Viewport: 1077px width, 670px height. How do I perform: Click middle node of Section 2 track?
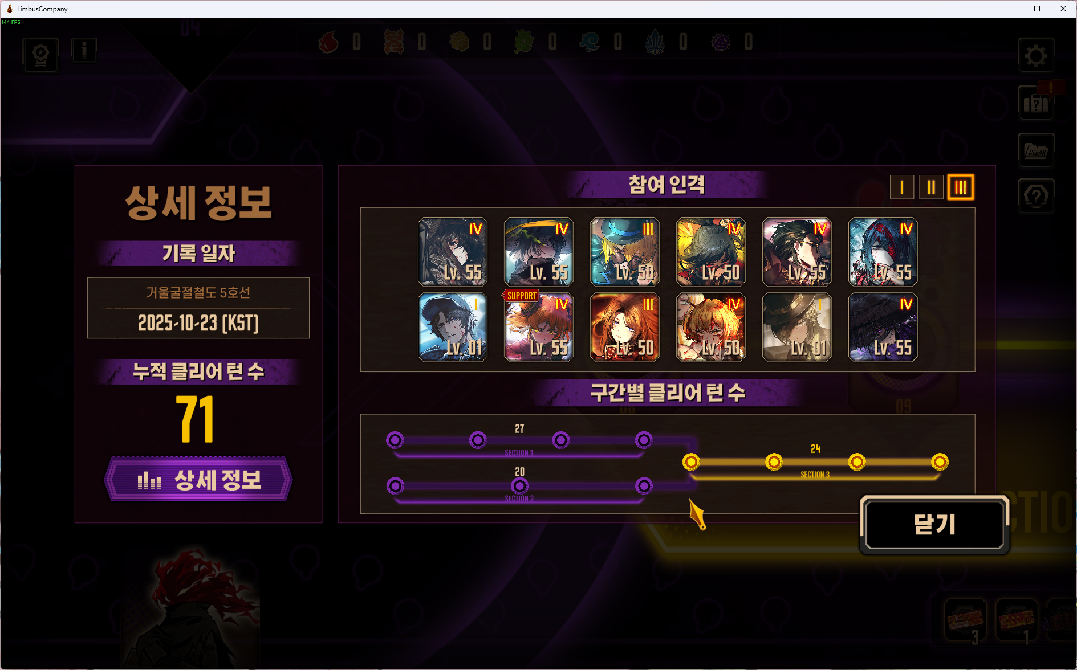tap(519, 486)
